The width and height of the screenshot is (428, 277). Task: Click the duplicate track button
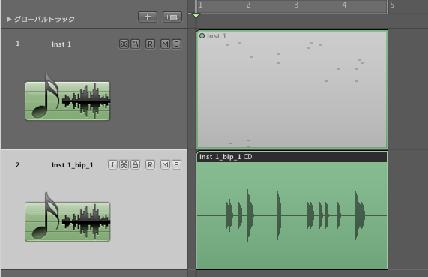tap(172, 17)
